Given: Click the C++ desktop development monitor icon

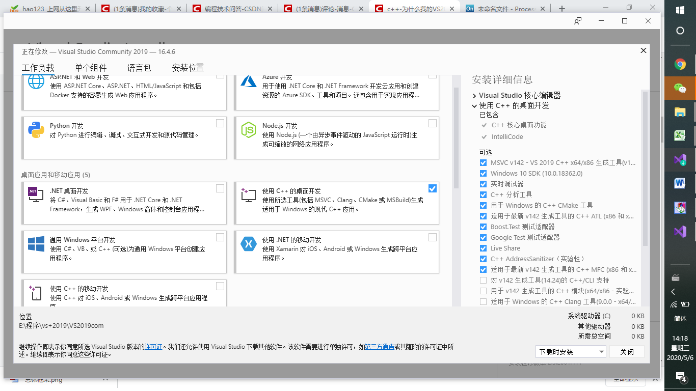Looking at the screenshot, I should tap(249, 194).
